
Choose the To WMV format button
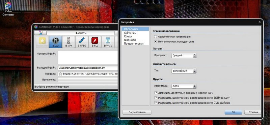point(108,42)
